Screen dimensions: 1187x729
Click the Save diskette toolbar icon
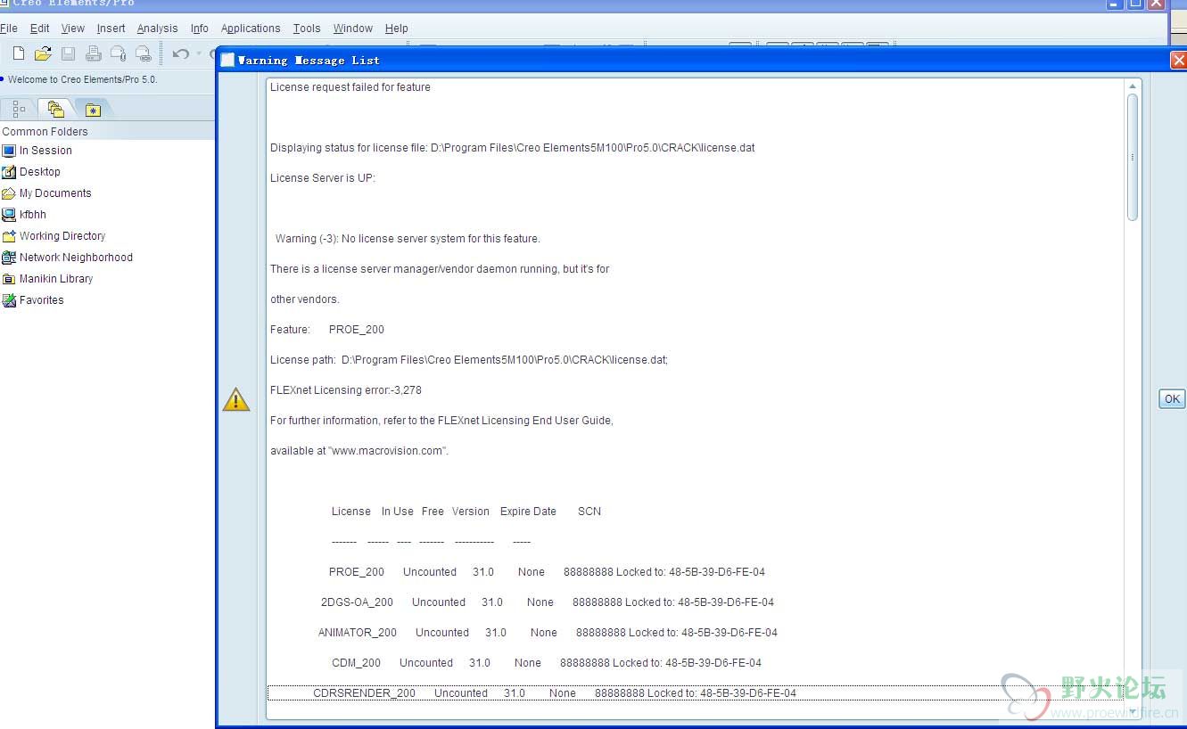68,54
